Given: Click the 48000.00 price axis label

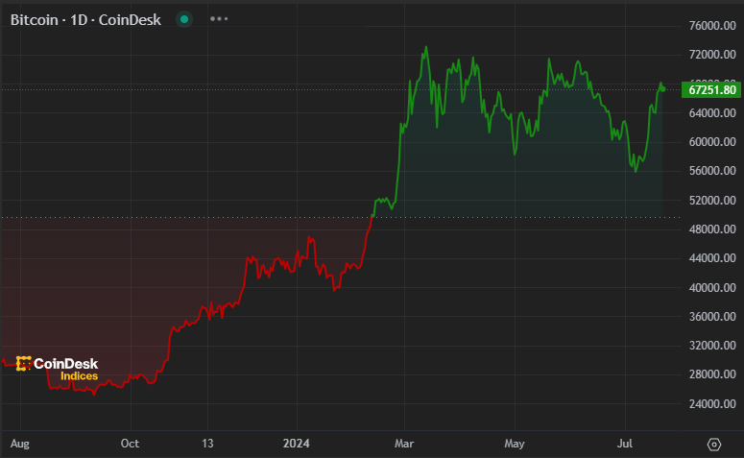Looking at the screenshot, I should tap(712, 229).
